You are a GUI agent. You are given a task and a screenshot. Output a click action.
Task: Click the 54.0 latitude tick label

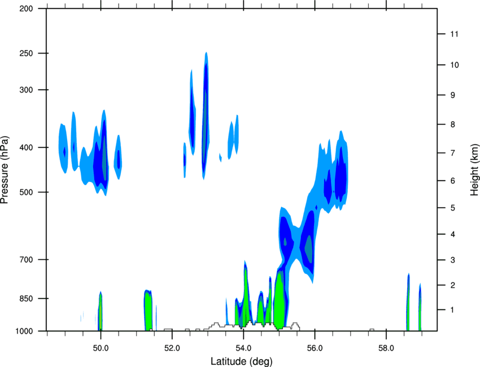[x=243, y=348]
